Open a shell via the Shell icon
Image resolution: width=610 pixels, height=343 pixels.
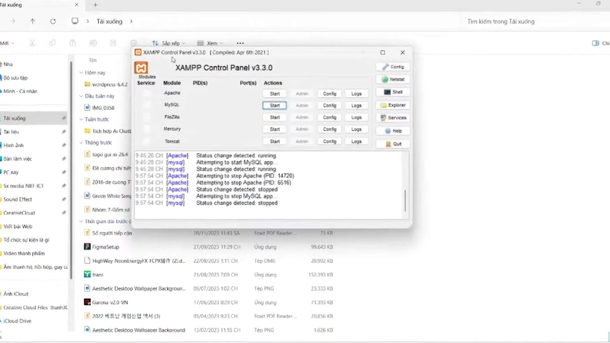[393, 92]
